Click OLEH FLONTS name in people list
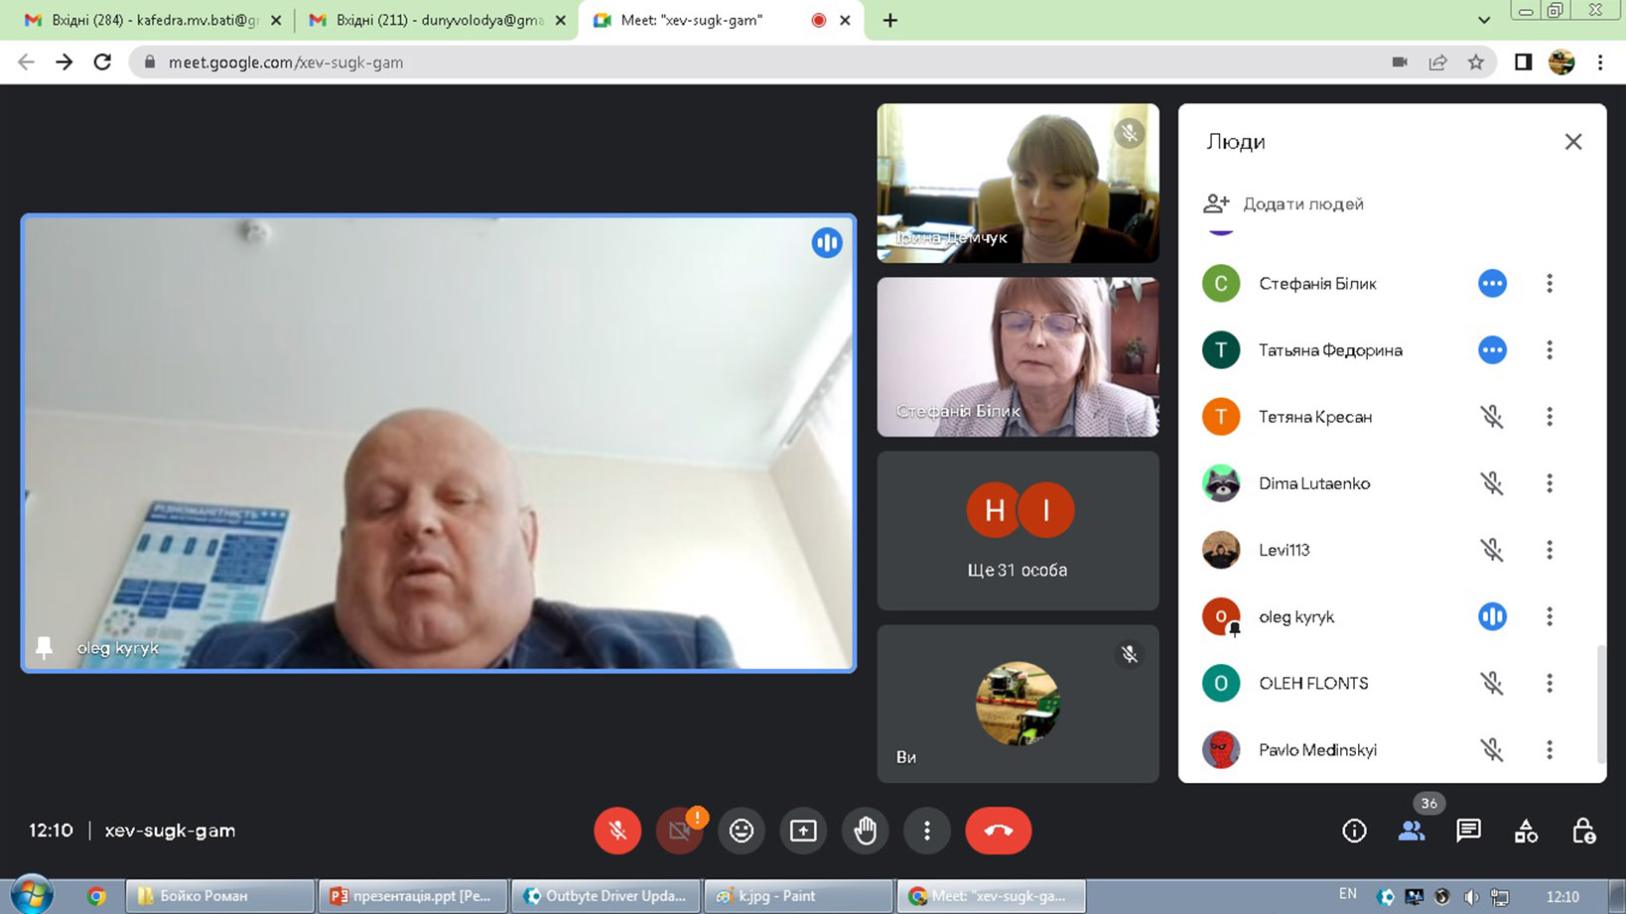 pos(1313,683)
